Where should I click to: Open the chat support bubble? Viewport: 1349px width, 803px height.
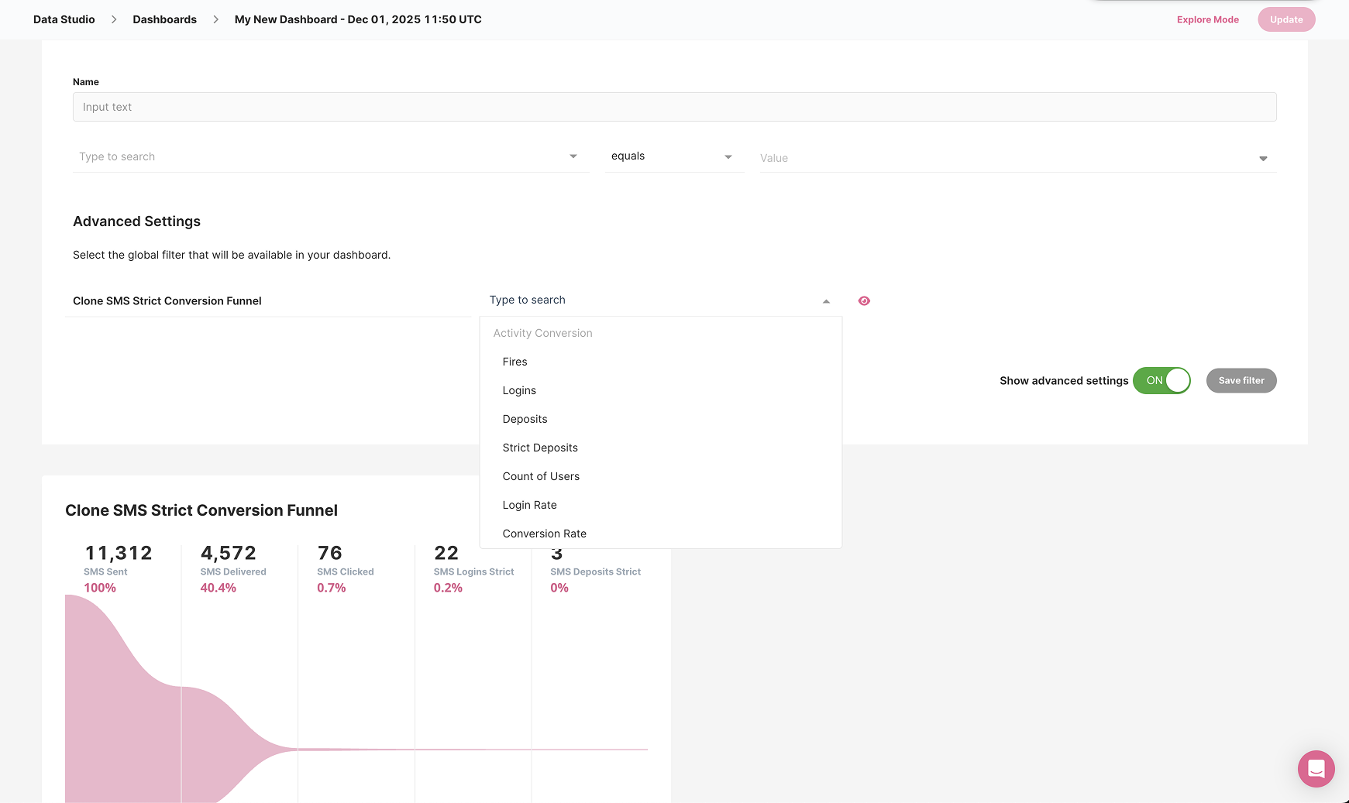click(1316, 768)
